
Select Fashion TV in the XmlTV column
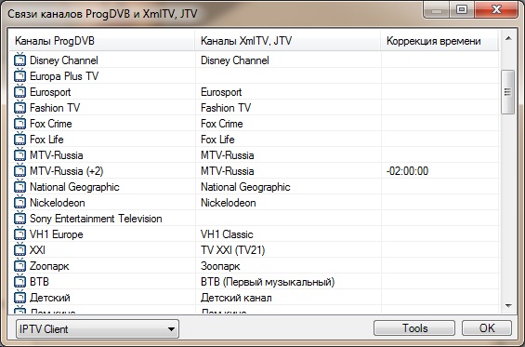[226, 108]
